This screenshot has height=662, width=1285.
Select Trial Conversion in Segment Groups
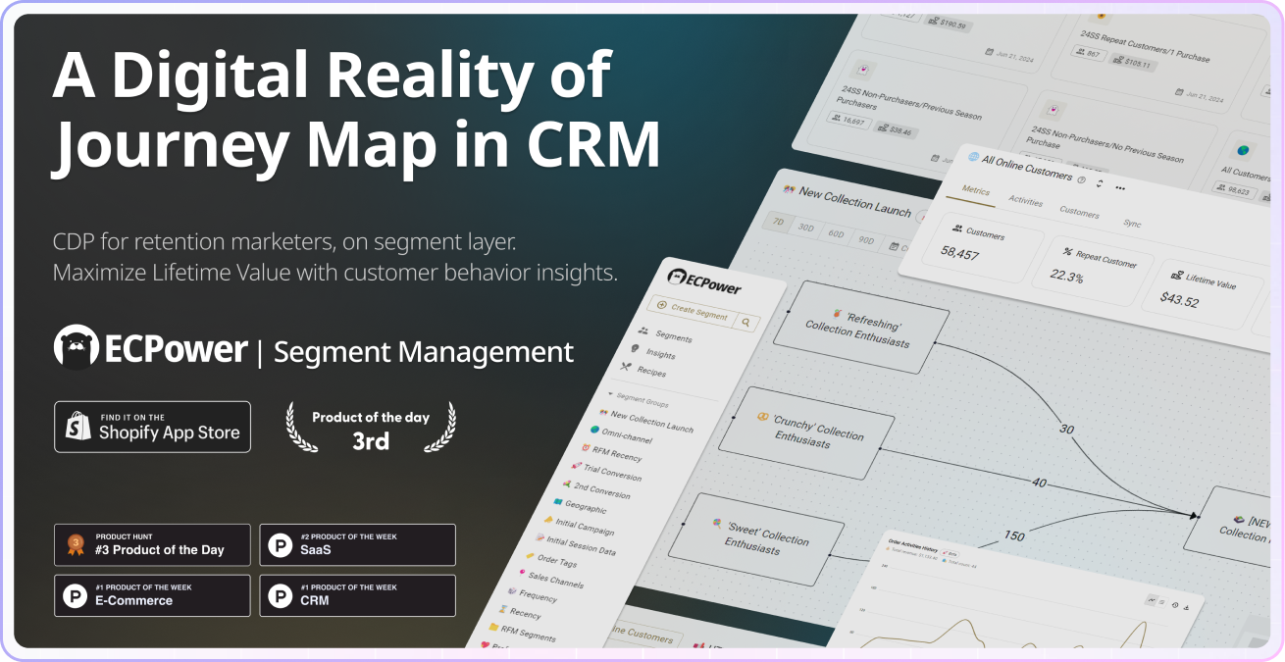612,472
